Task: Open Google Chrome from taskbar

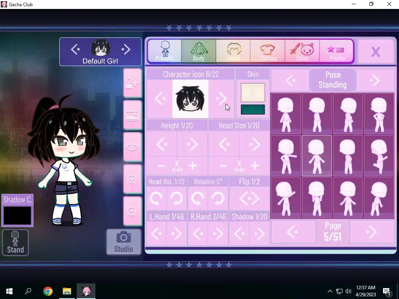Action: pyautogui.click(x=48, y=291)
